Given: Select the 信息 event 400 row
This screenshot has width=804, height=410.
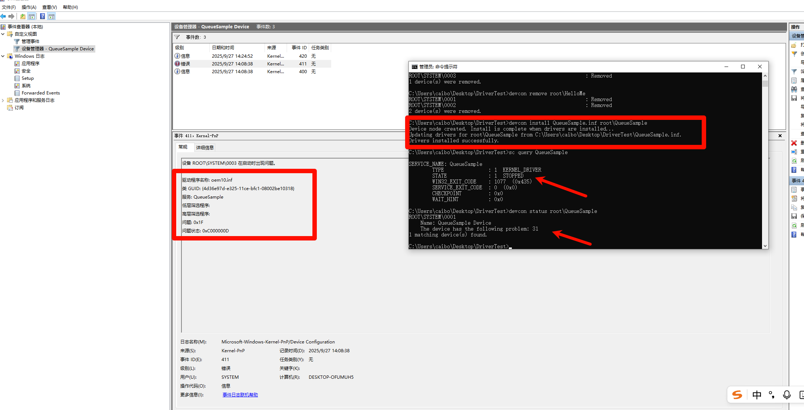Looking at the screenshot, I should (252, 71).
